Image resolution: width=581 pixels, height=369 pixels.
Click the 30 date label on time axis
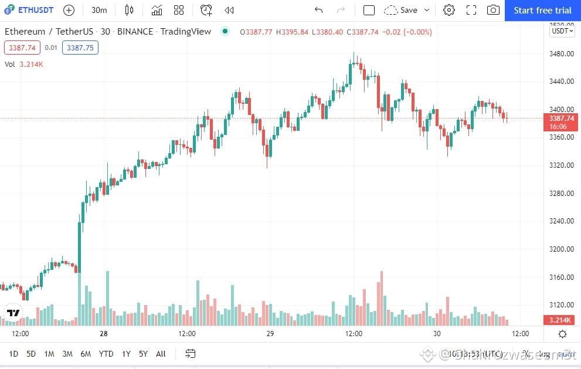coord(437,333)
